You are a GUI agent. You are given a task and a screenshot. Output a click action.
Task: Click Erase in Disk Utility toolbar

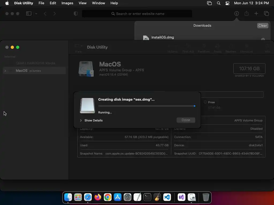coord(217,48)
